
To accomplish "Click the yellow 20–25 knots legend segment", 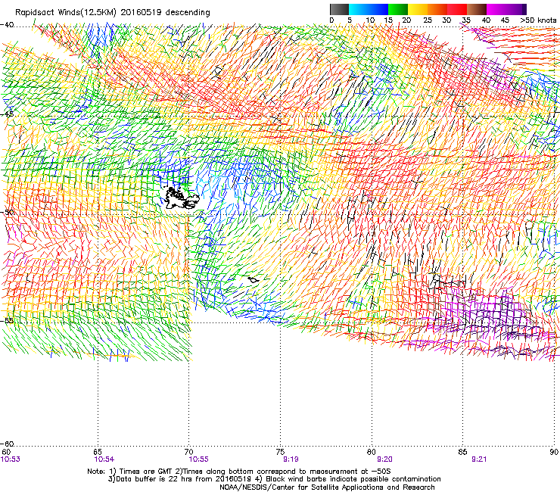I will pos(418,9).
